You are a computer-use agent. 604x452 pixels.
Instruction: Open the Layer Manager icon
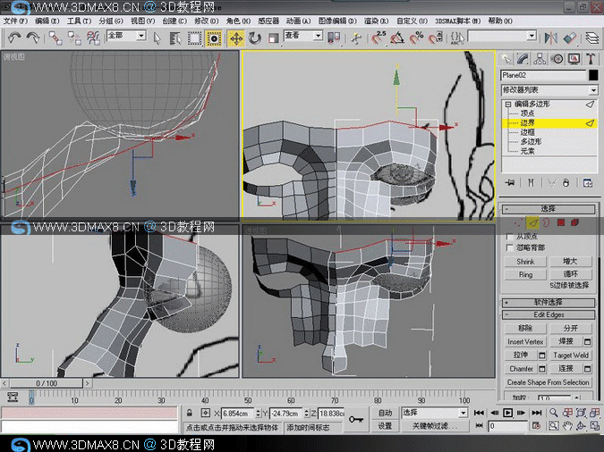point(592,38)
